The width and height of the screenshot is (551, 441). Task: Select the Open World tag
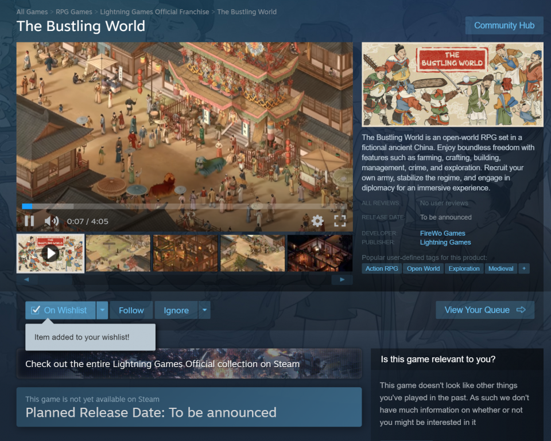click(x=423, y=268)
